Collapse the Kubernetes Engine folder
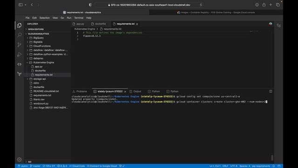Image resolution: width=298 pixels, height=168 pixels. coord(43,63)
